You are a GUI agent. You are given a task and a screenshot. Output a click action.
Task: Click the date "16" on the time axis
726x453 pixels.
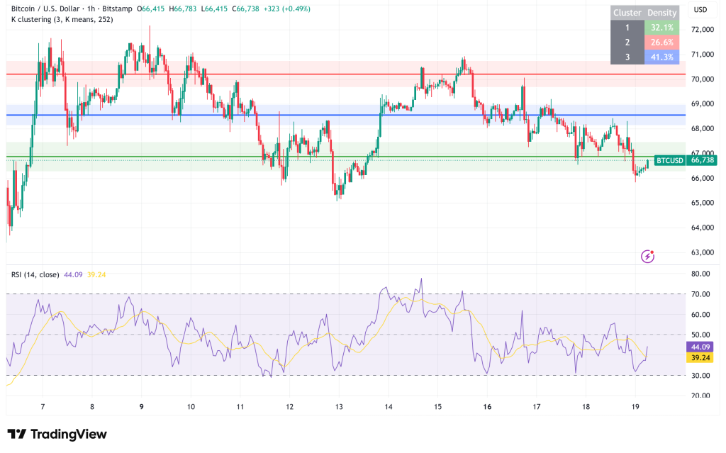(487, 406)
